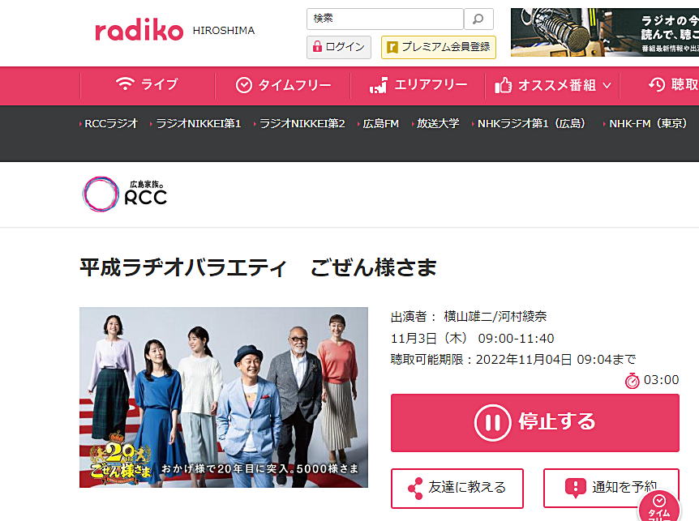Select the 広島FM station link
Image resolution: width=699 pixels, height=521 pixels.
380,123
